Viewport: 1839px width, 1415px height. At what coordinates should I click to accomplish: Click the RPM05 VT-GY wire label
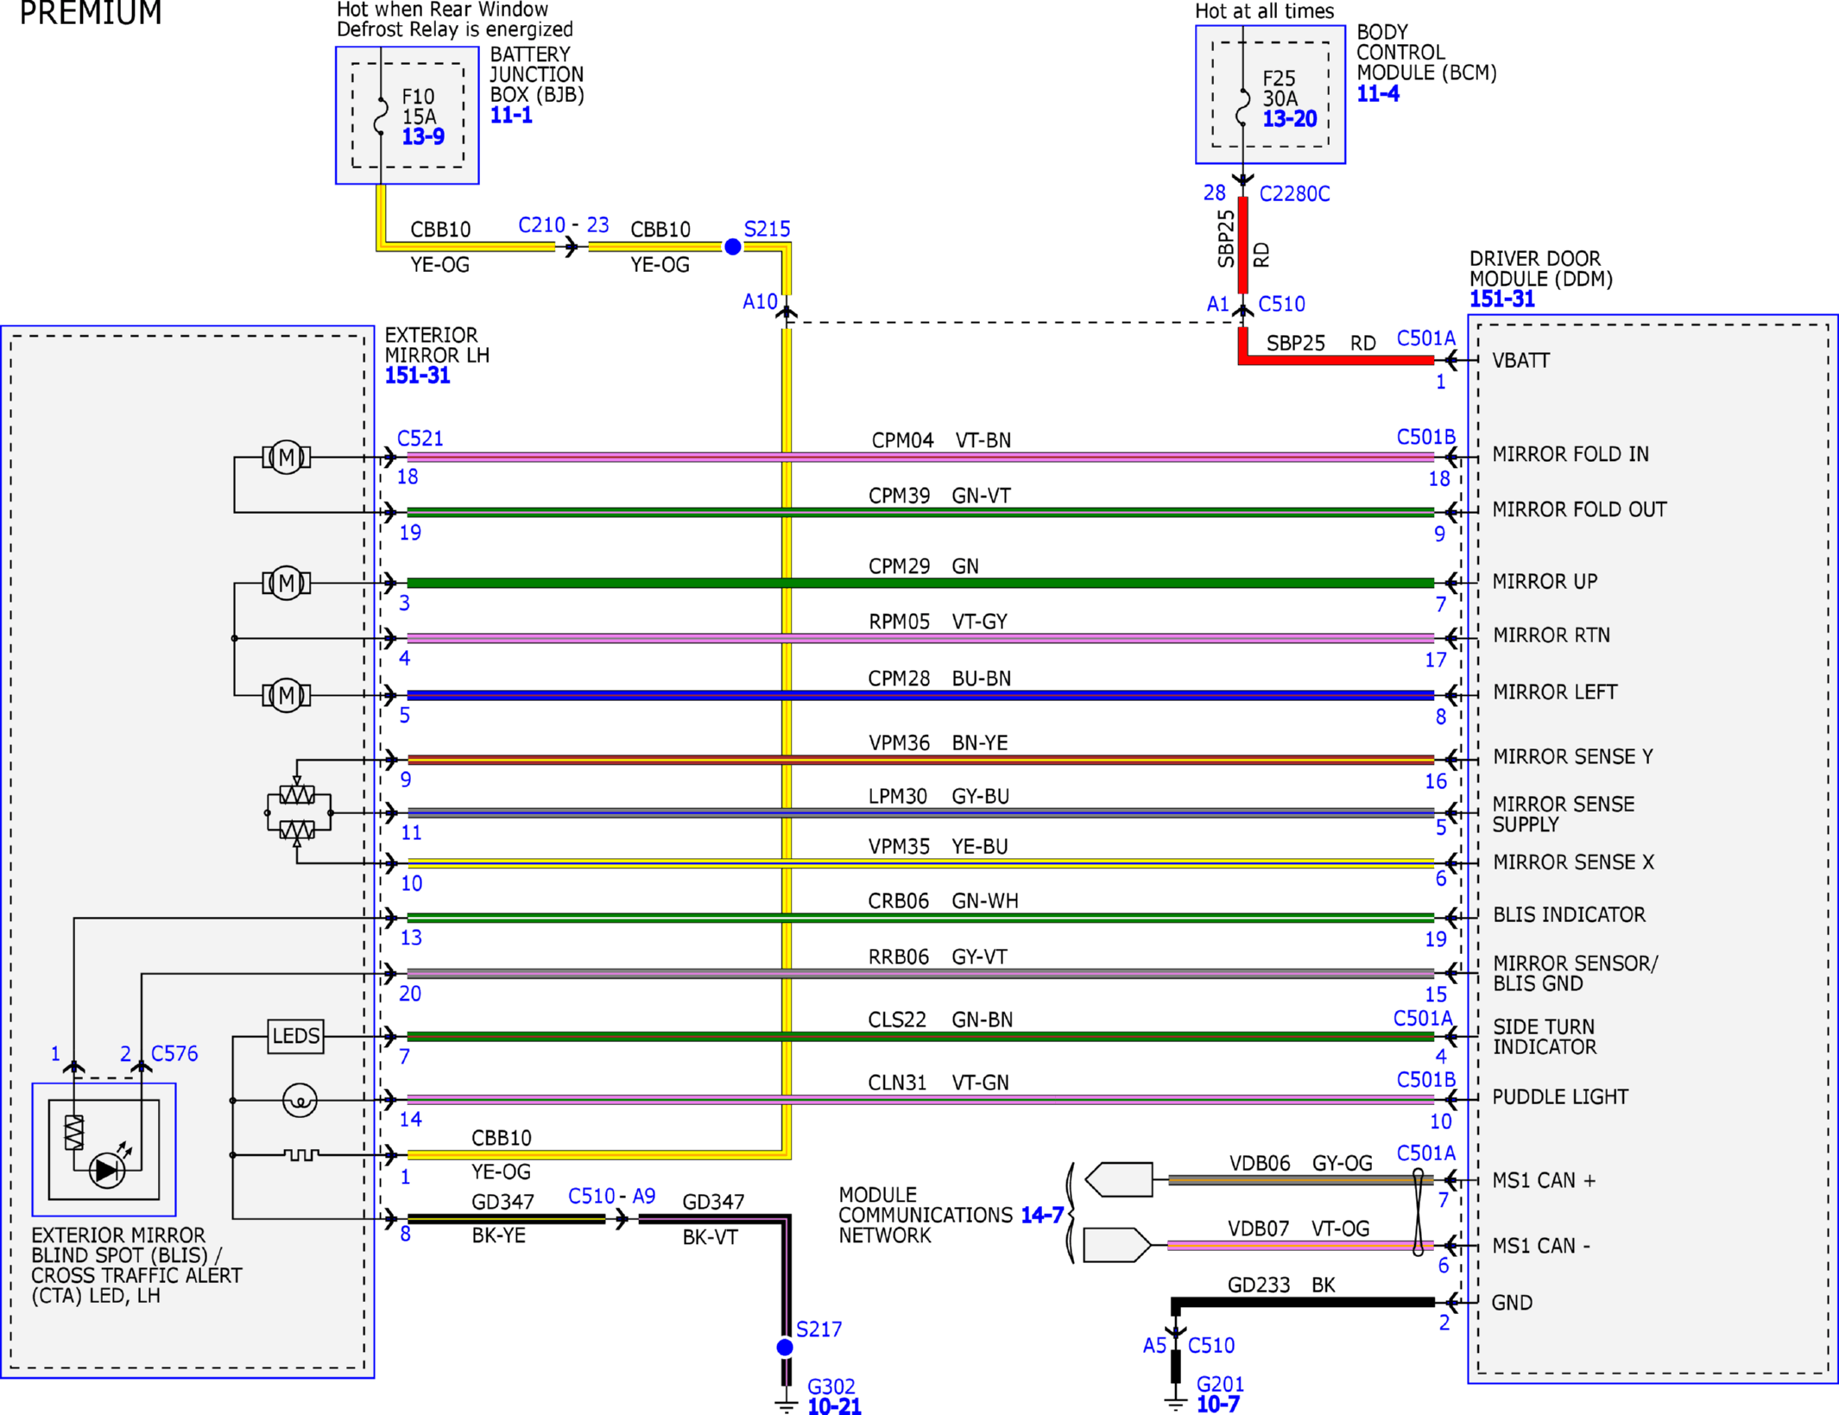click(938, 622)
